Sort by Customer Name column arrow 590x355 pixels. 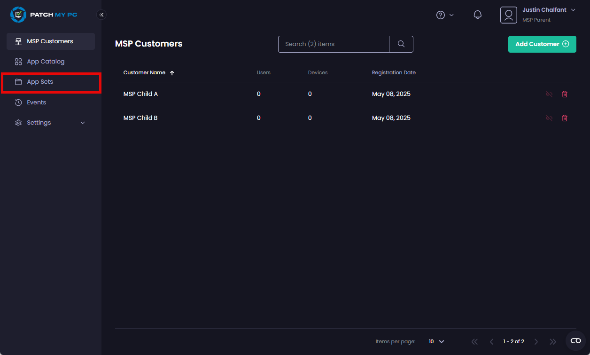point(172,73)
